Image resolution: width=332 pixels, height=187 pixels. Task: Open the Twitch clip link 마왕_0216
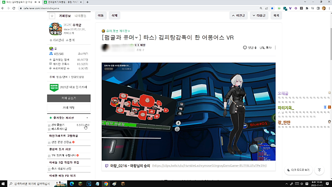130,165
